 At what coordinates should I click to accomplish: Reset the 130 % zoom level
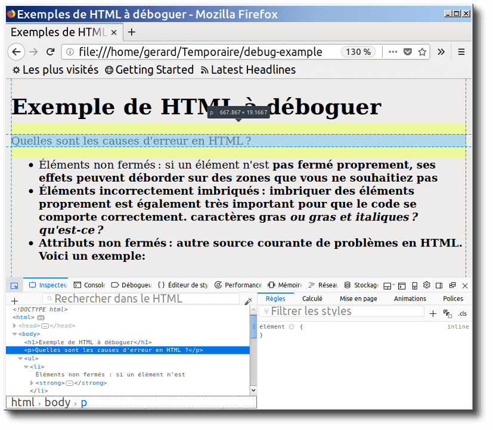click(358, 52)
